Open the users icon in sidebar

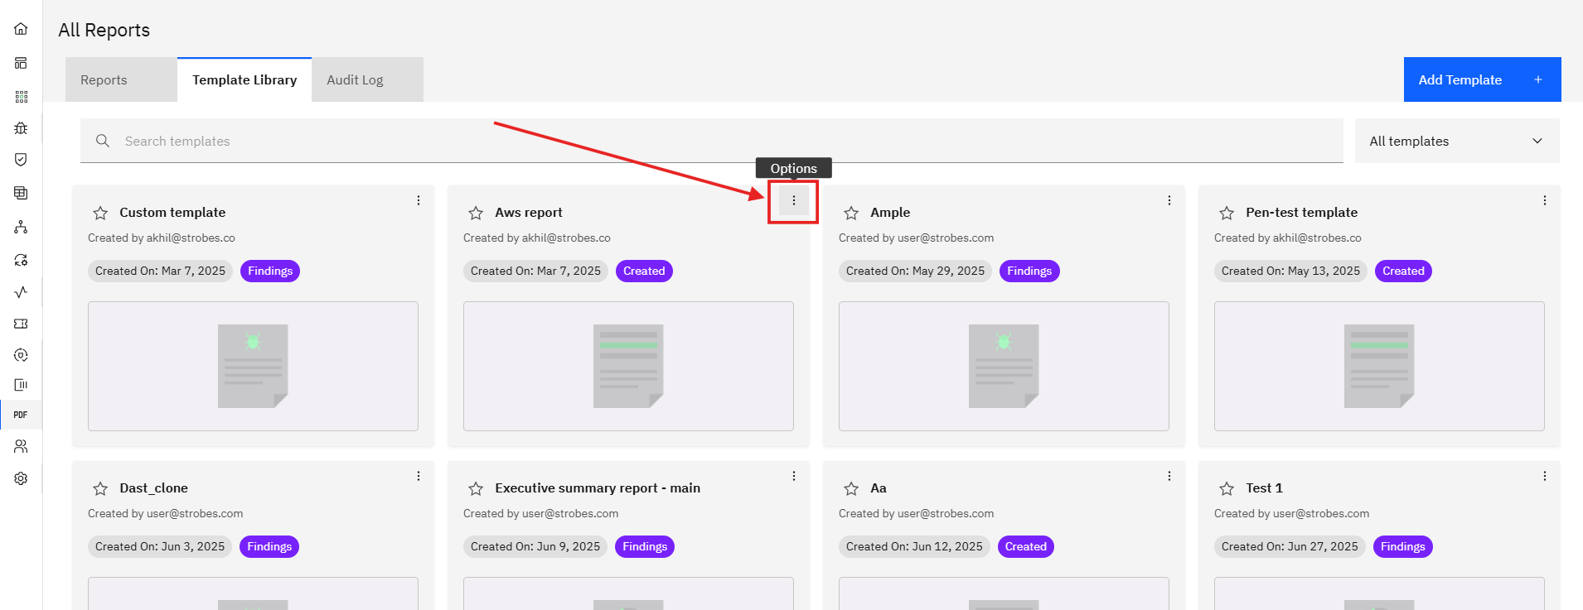pos(21,446)
